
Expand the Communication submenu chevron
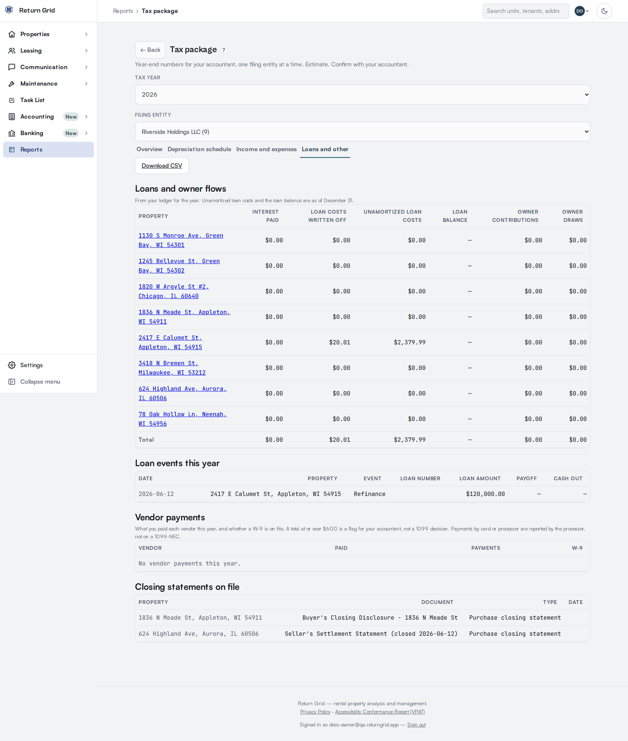tap(86, 67)
